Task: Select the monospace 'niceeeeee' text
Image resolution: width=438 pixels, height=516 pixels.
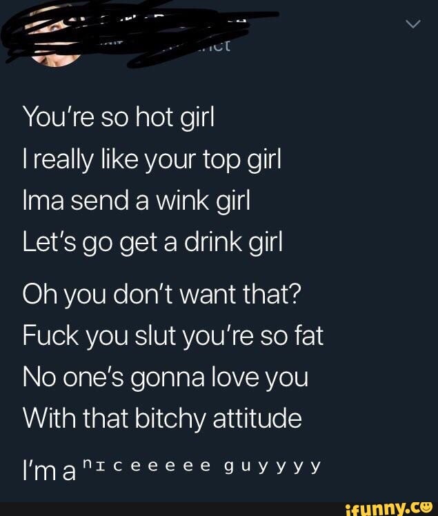Action: (146, 466)
